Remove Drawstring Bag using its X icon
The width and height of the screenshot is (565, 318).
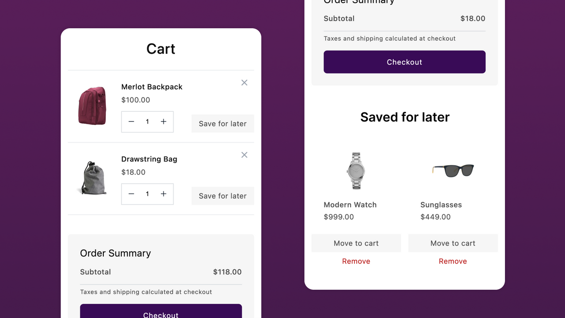point(244,155)
